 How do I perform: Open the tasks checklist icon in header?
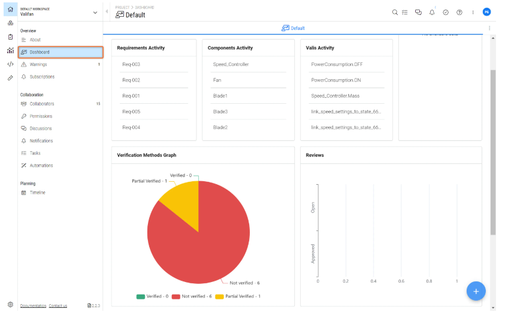[x=405, y=12]
